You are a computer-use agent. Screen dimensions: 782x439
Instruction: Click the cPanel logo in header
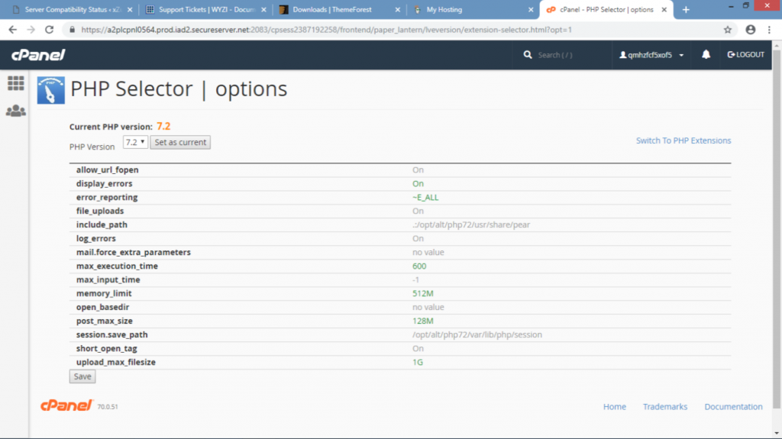tap(38, 55)
